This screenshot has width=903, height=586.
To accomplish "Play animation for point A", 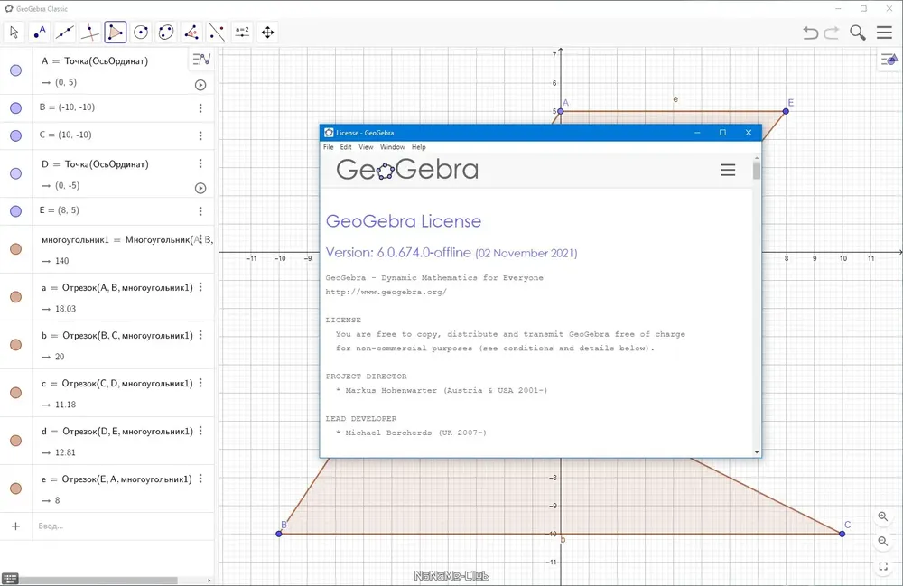I will coord(200,85).
